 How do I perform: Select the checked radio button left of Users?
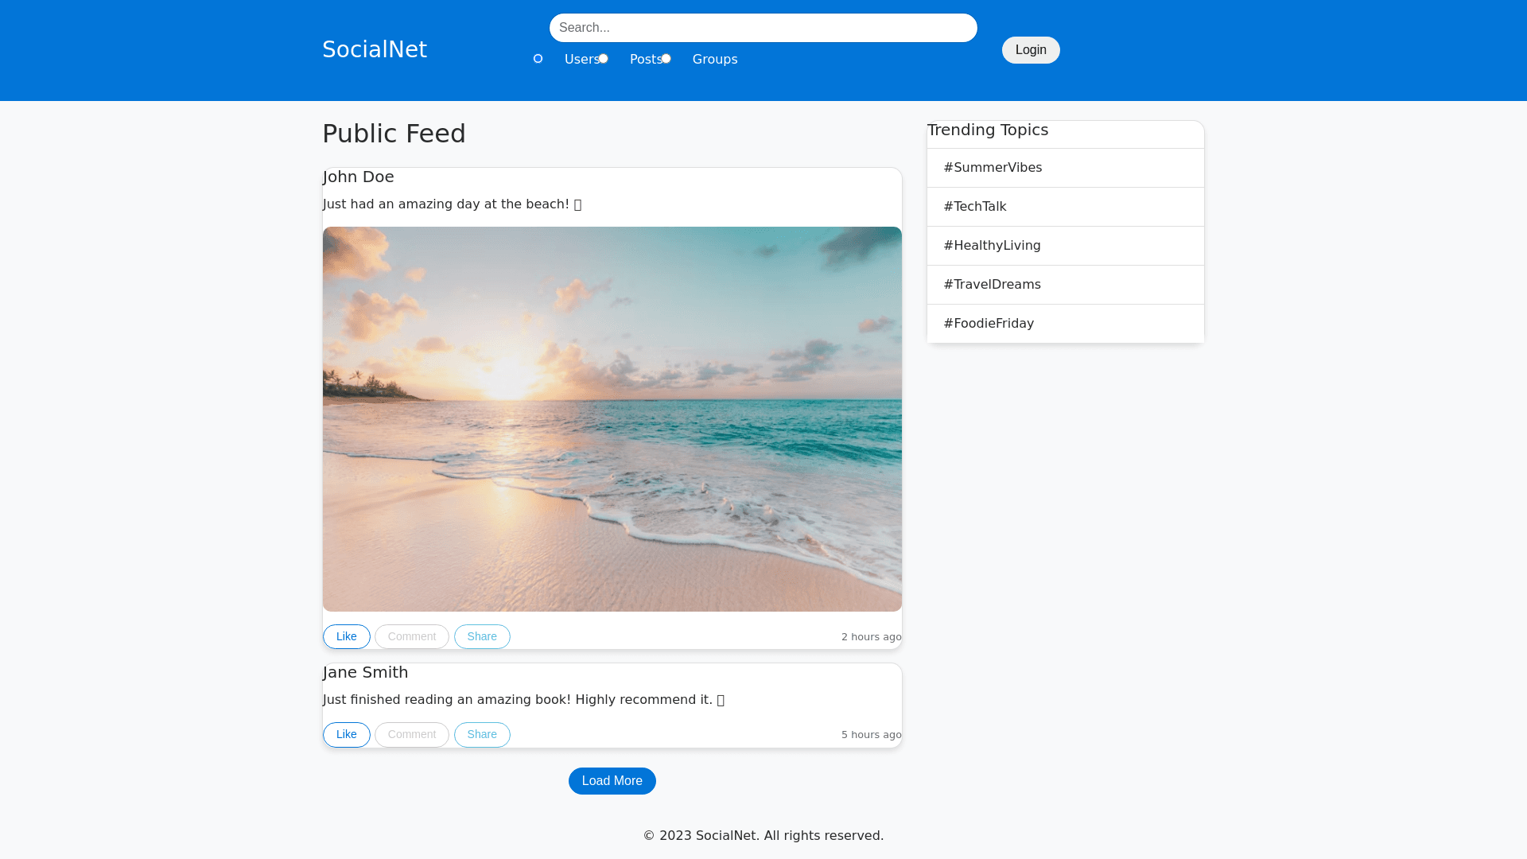point(538,59)
